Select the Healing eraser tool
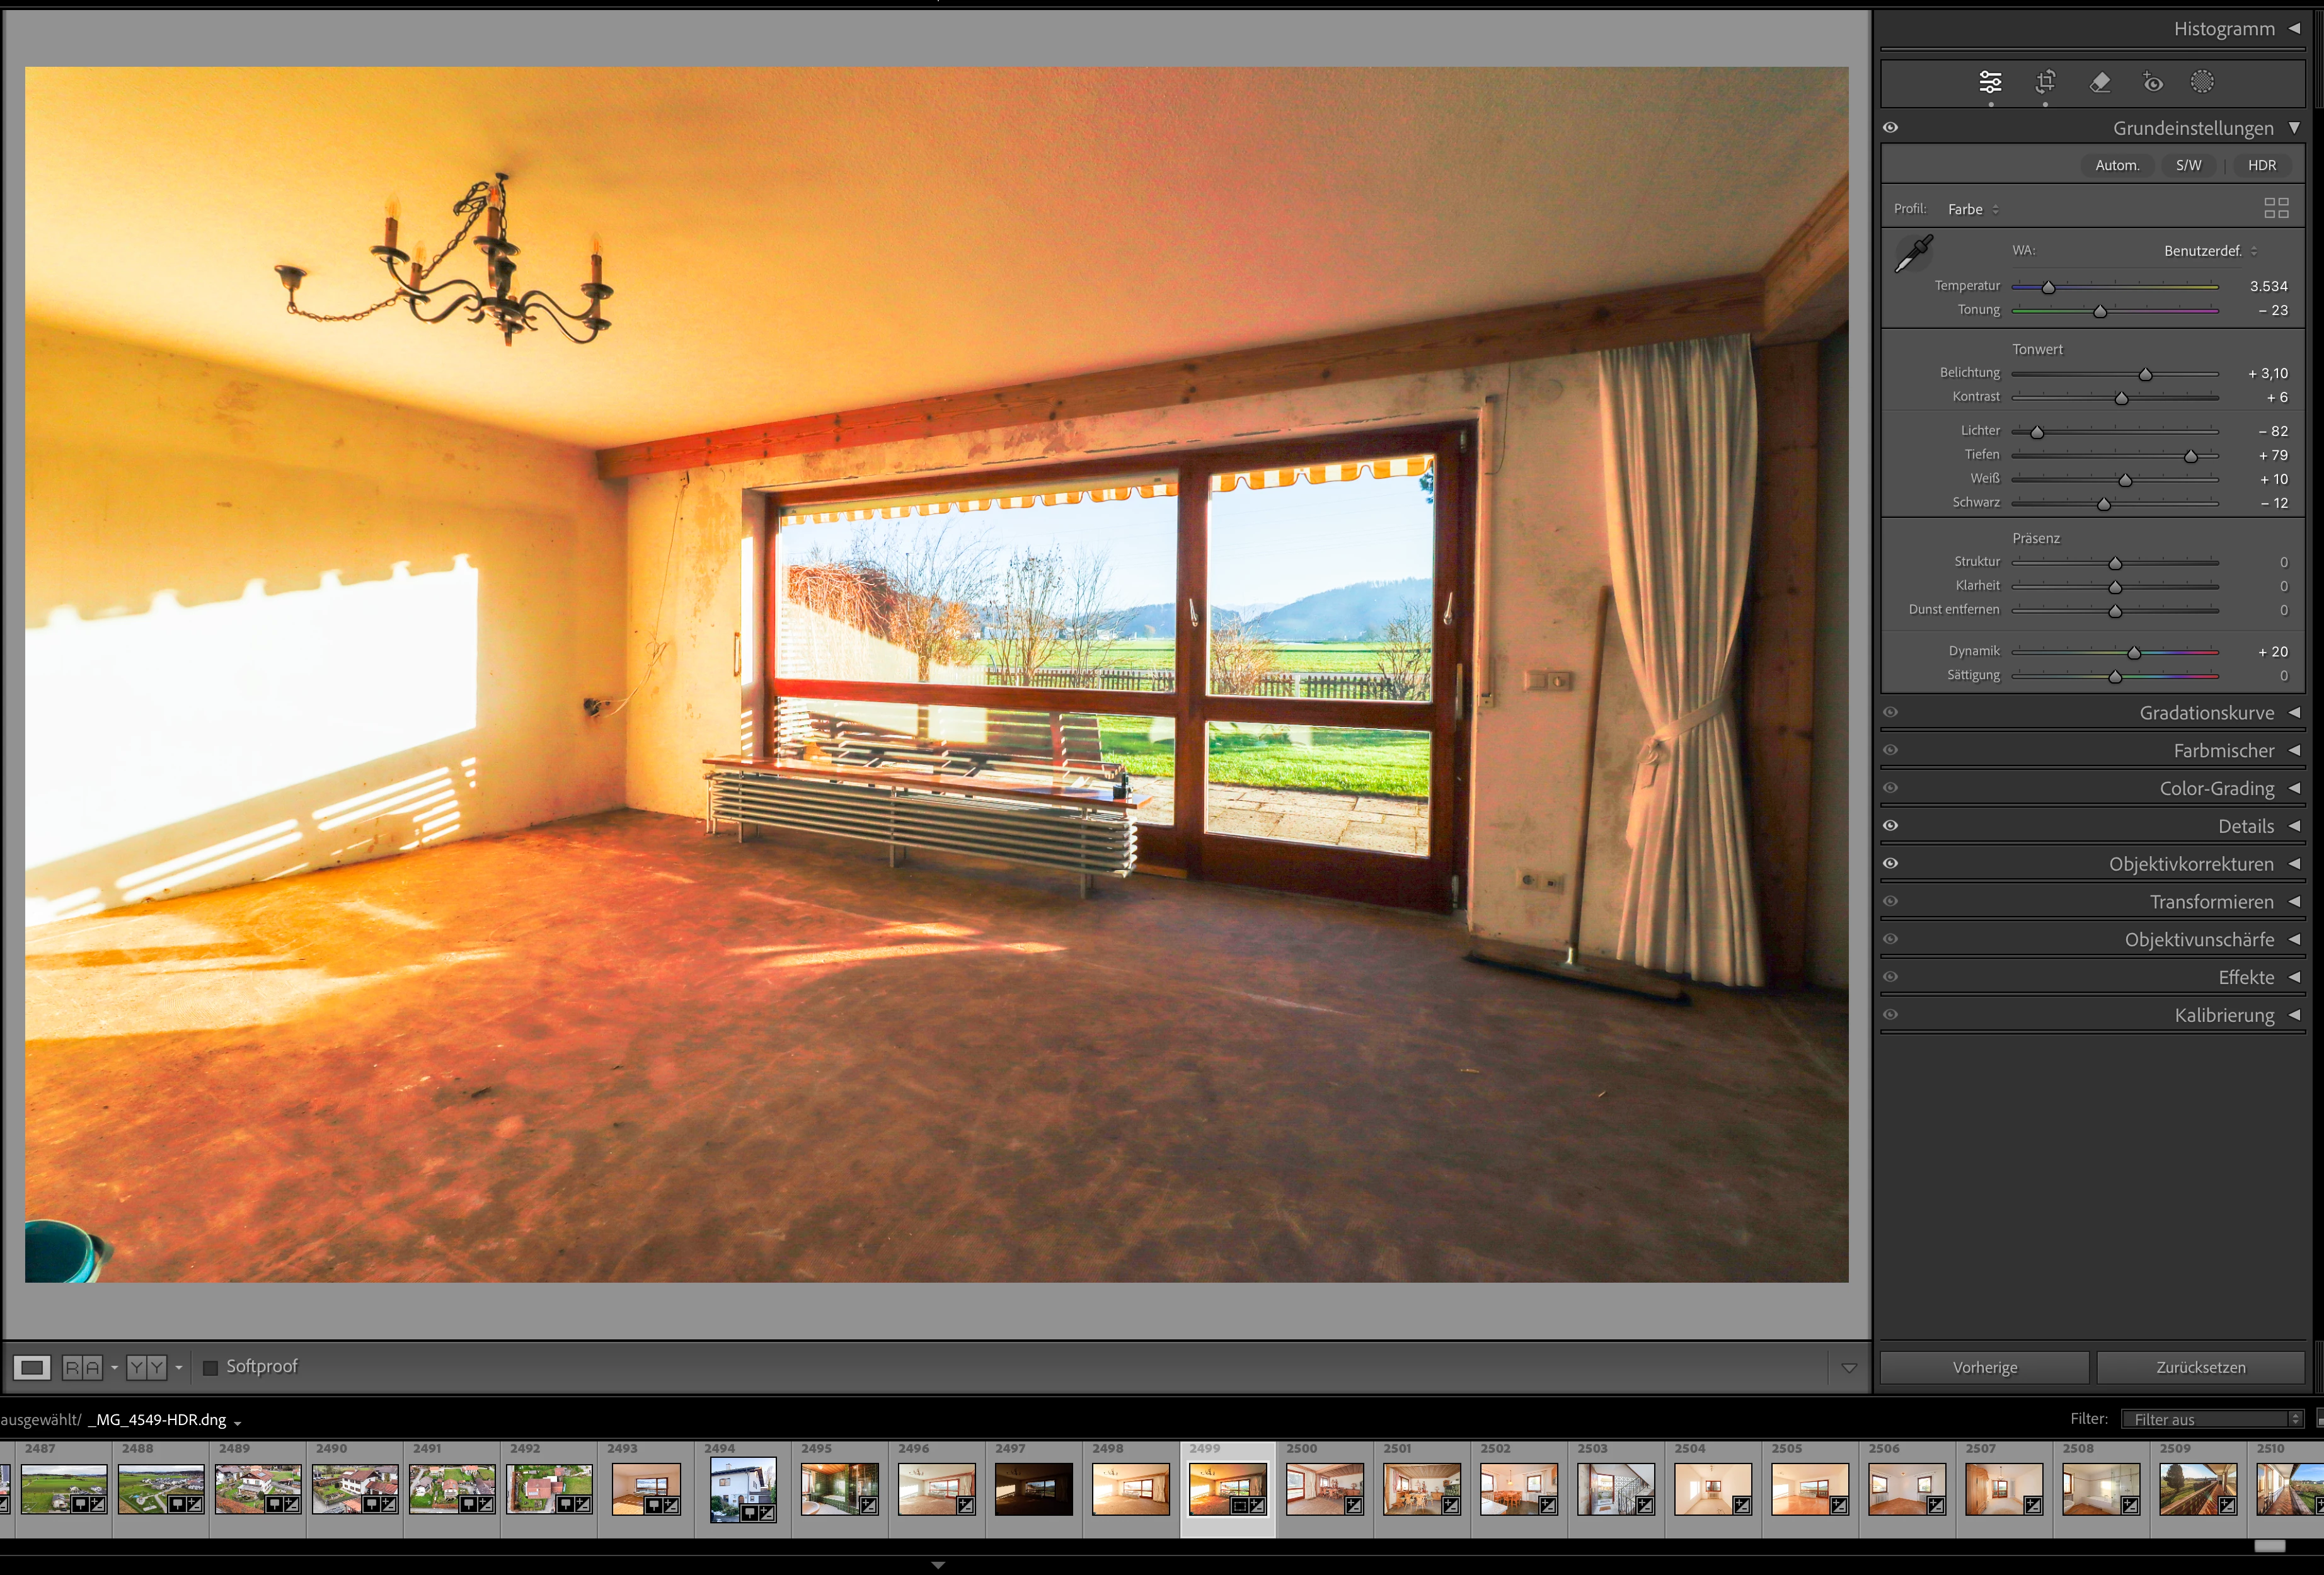The height and width of the screenshot is (1575, 2324). (2100, 82)
